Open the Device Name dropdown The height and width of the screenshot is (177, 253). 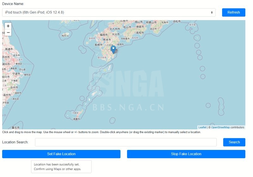coord(109,12)
